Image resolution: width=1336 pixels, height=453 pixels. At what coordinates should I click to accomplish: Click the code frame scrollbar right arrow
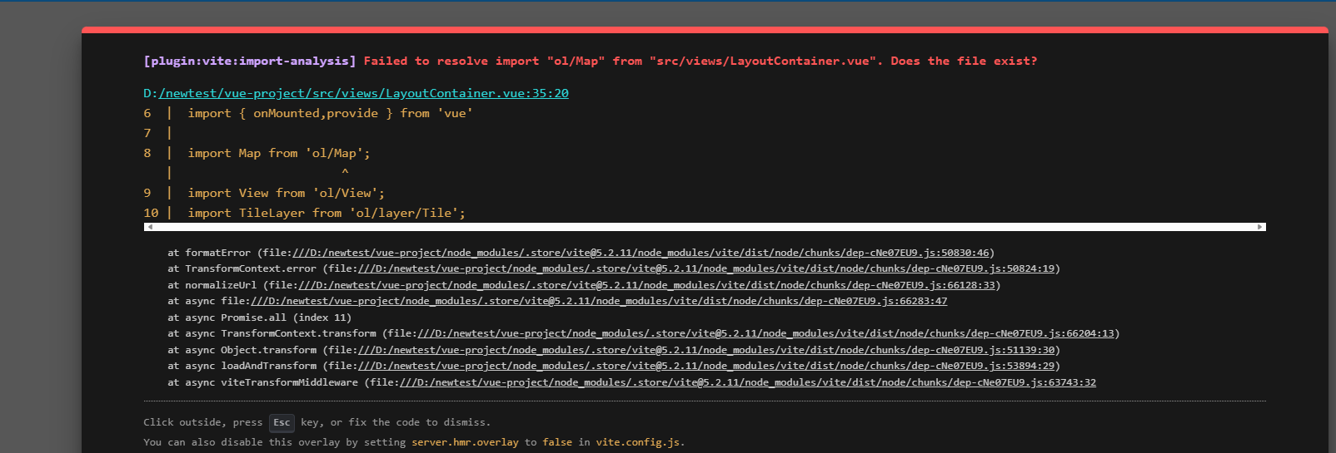pos(1260,227)
